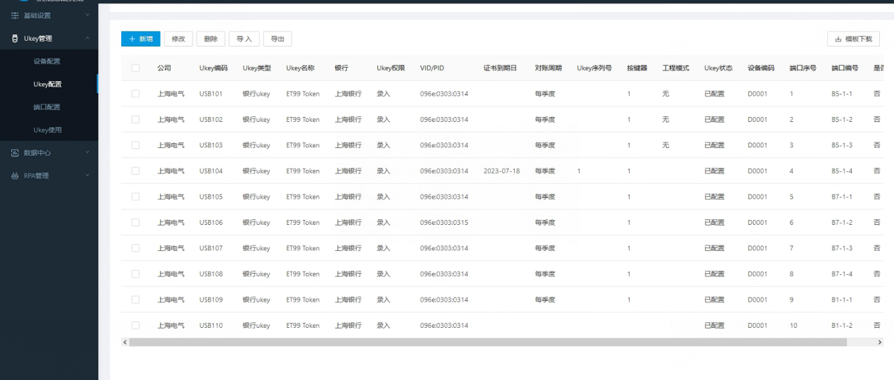Click the USB110 code cell
This screenshot has height=380, width=894.
(x=211, y=325)
